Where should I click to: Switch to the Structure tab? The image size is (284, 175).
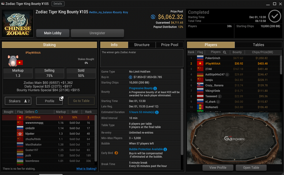coord(142,45)
